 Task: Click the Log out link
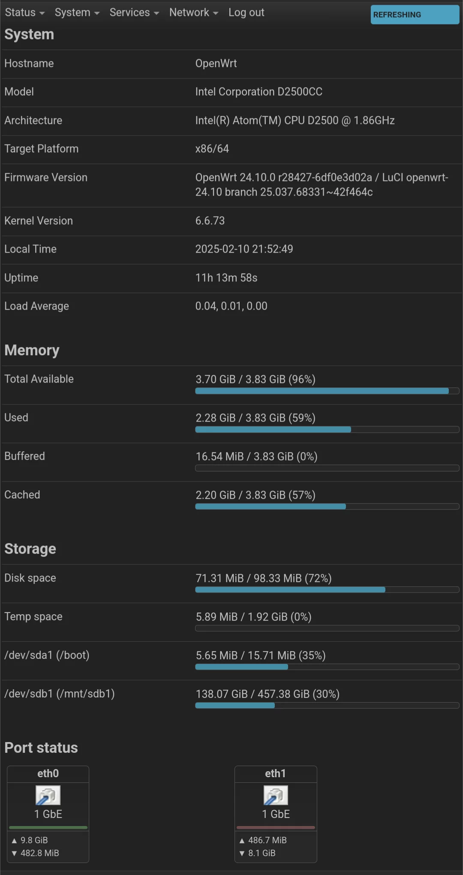pos(247,12)
